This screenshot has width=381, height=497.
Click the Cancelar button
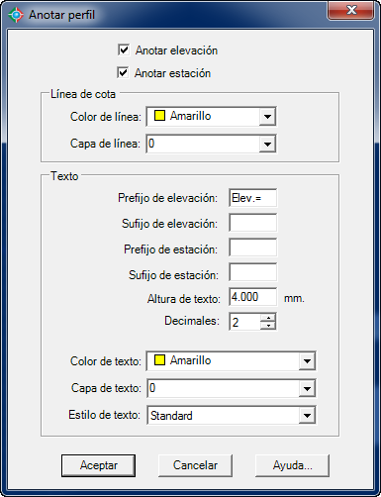pyautogui.click(x=195, y=465)
